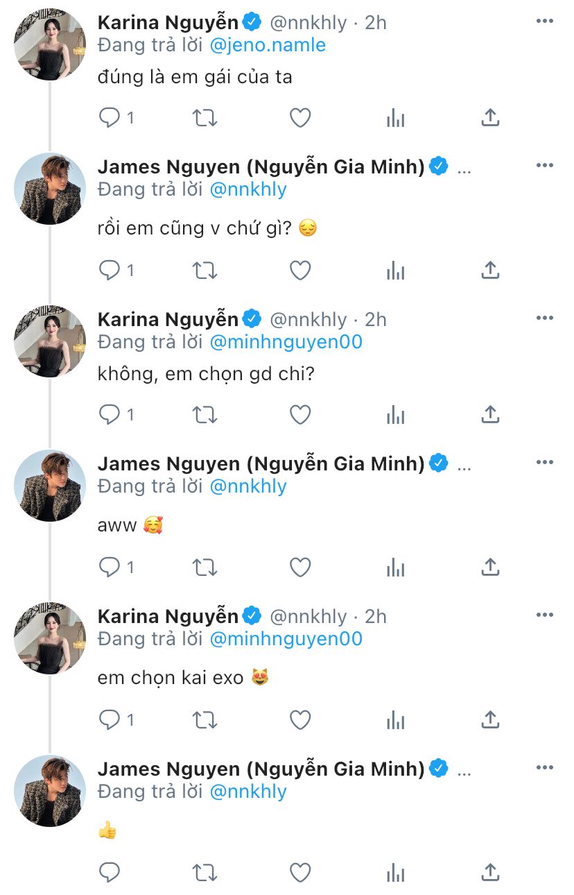Image resolution: width=574 pixels, height=895 pixels.
Task: Share the "rồi em cũng v chứ gì?" tweet
Action: coord(490,271)
